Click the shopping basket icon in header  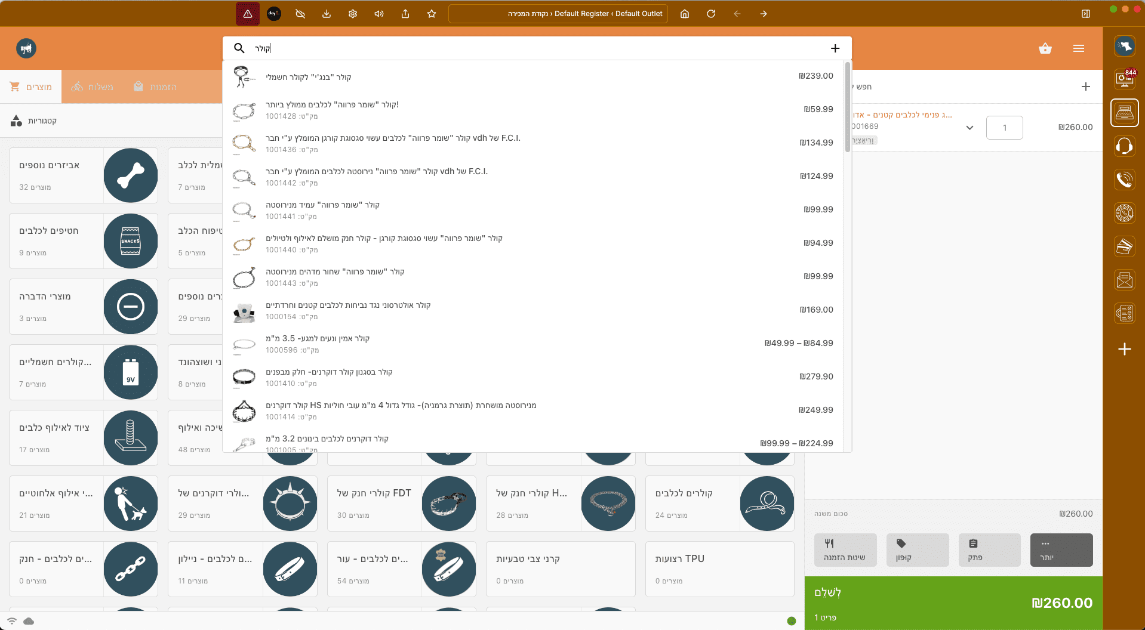1045,48
